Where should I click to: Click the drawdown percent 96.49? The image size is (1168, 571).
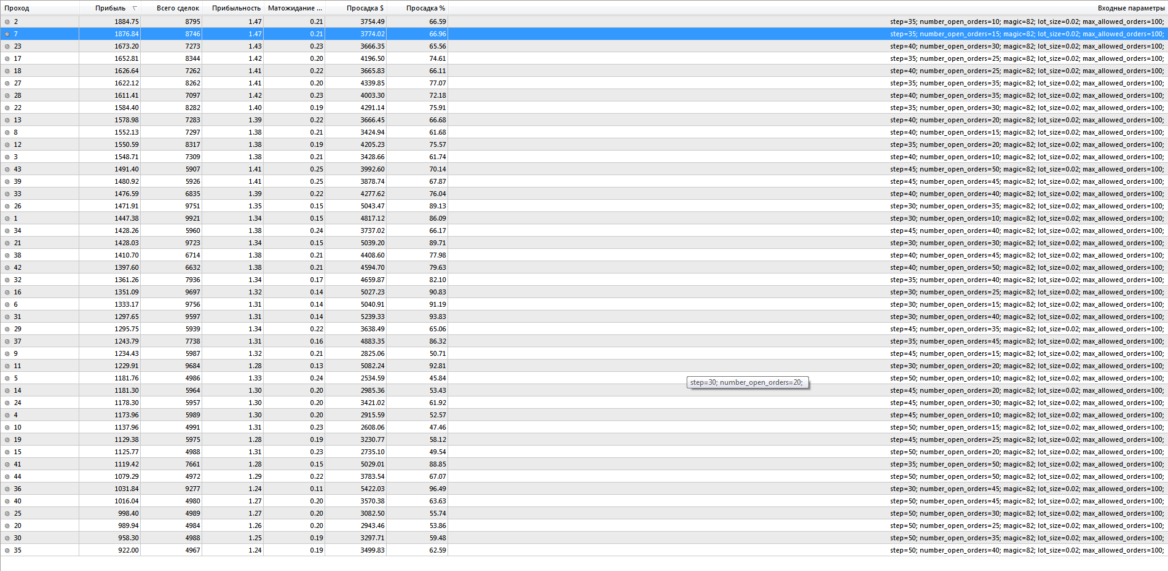(438, 489)
